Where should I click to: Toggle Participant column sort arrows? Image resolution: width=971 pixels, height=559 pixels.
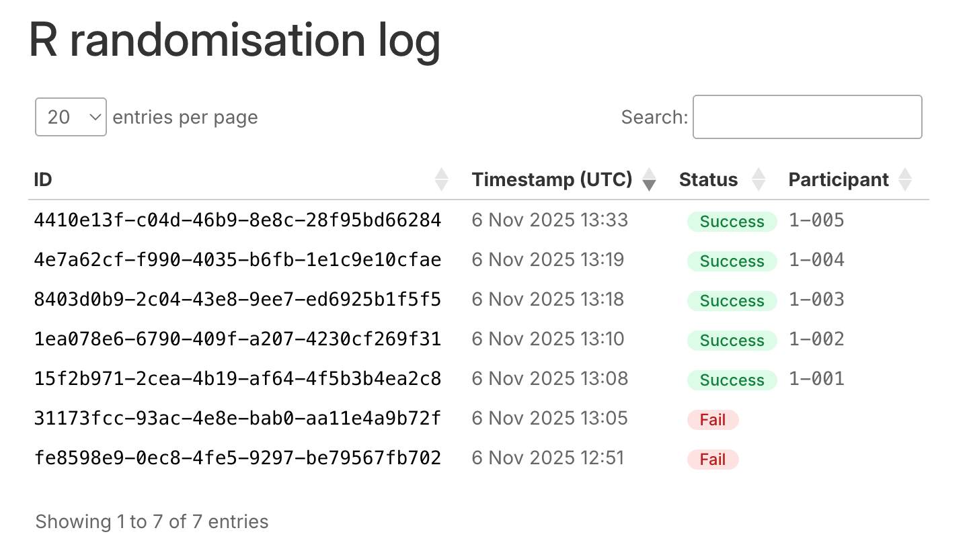tap(905, 179)
